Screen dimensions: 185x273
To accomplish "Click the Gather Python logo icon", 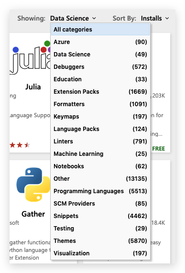I will pyautogui.click(x=33, y=185).
